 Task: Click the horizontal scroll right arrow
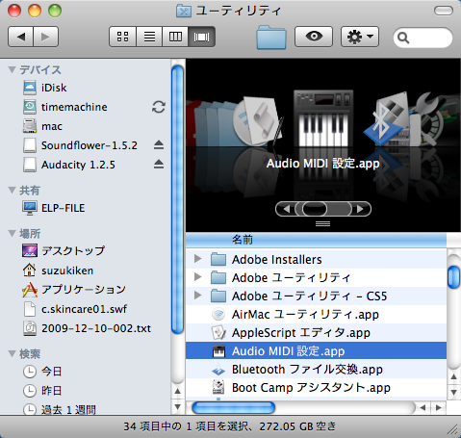click(439, 408)
